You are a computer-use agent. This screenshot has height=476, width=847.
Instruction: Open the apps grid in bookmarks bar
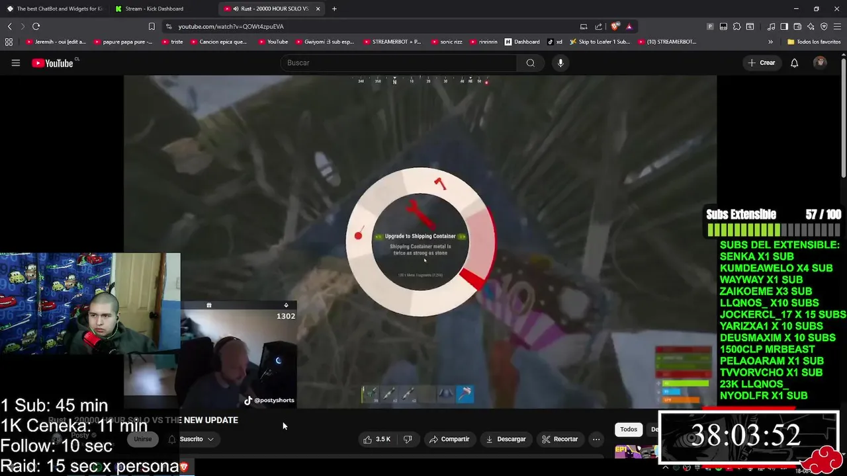(9, 42)
